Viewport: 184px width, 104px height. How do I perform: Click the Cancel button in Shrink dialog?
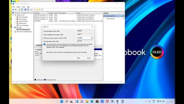coord(89,58)
